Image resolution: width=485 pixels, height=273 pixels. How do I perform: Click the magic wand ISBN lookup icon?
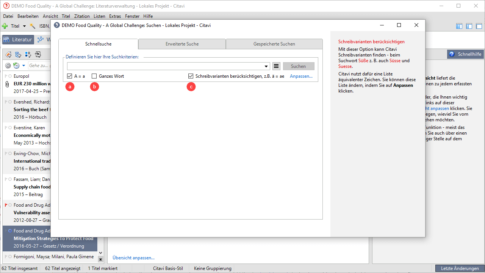[x=33, y=26]
